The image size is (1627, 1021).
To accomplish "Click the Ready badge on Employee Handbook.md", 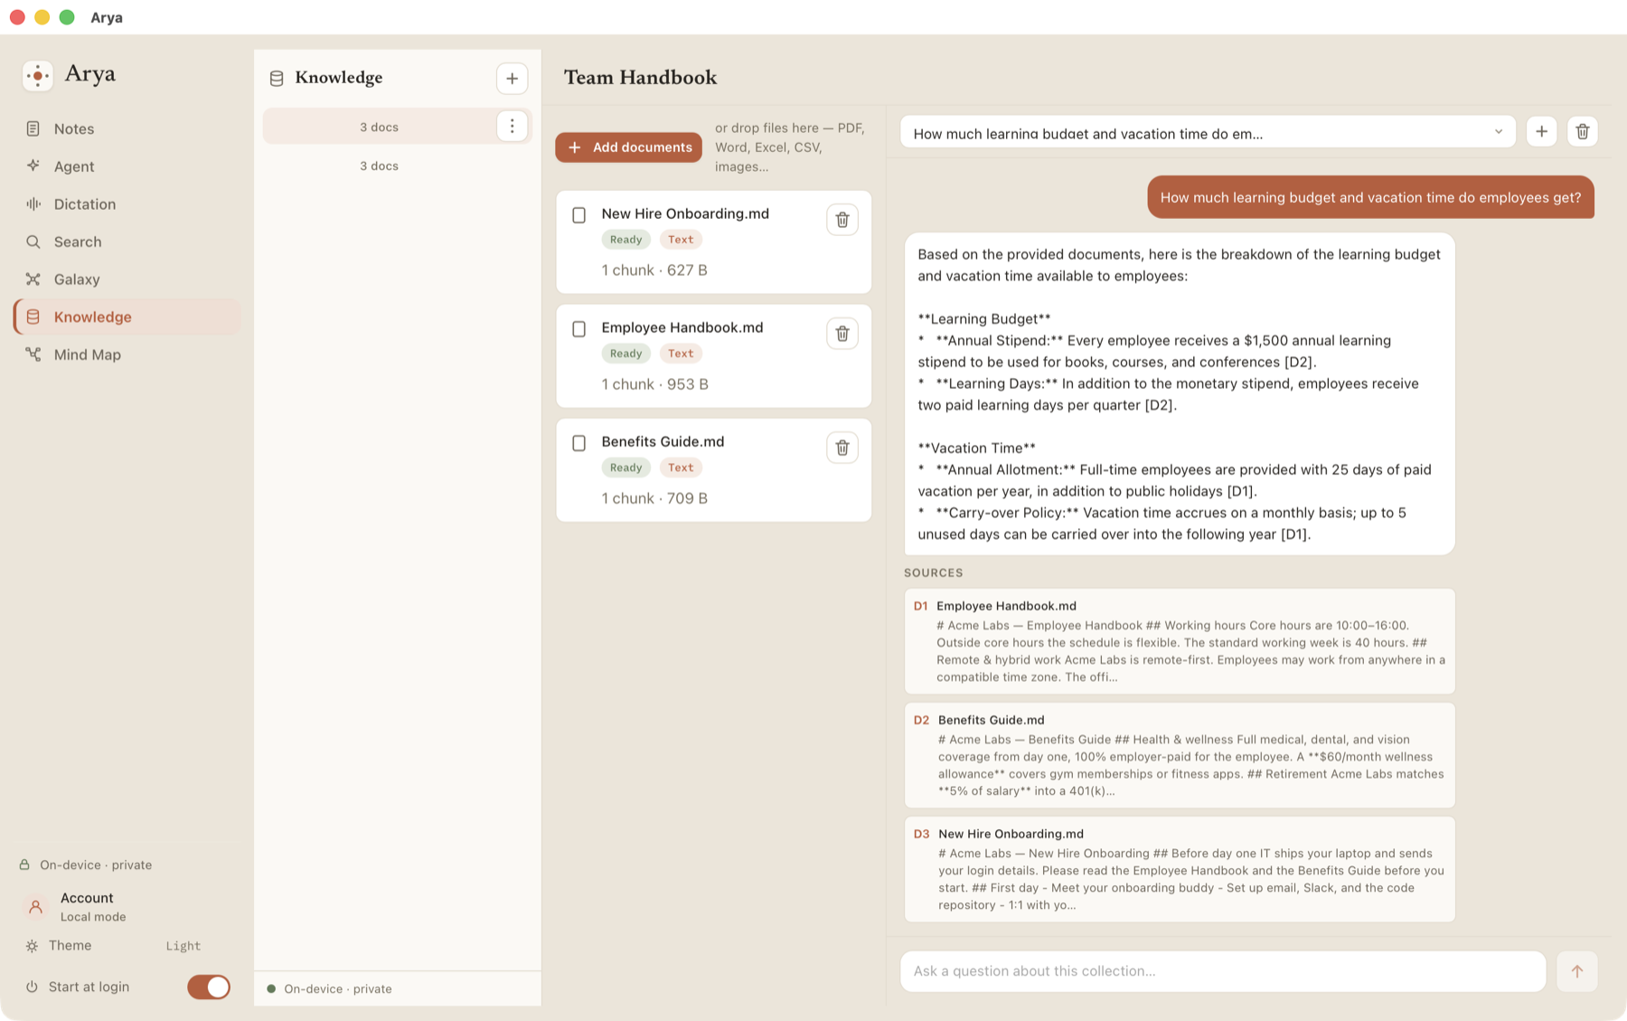I will click(625, 354).
